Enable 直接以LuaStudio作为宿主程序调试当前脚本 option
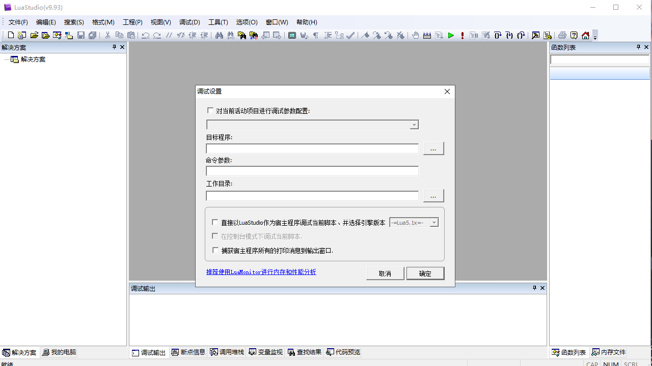Viewport: 652px width, 366px height. pos(215,222)
